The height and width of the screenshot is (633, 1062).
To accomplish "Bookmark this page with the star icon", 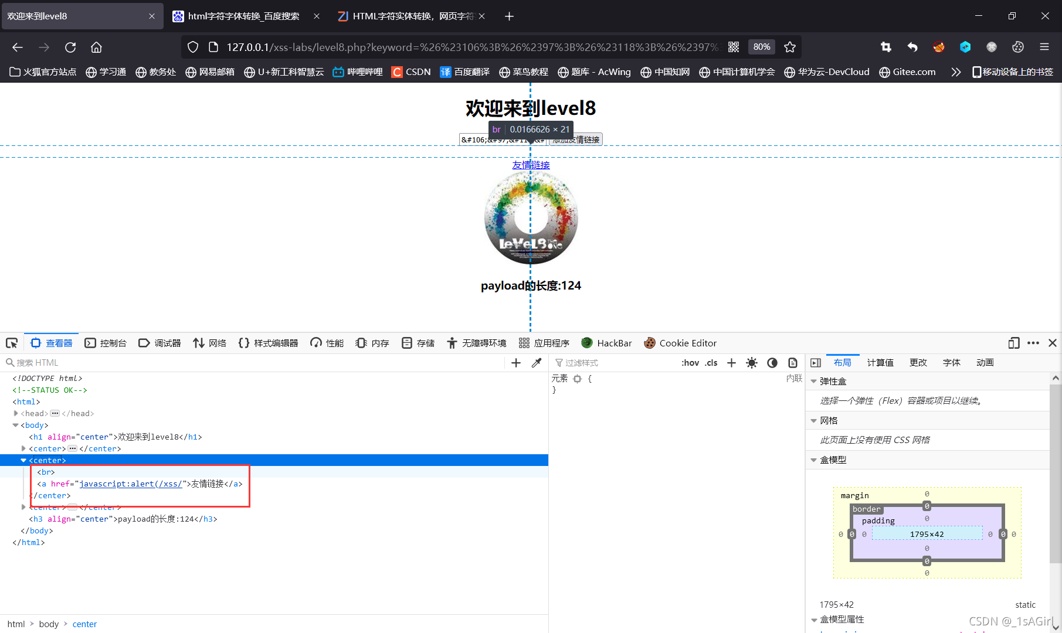I will (790, 47).
